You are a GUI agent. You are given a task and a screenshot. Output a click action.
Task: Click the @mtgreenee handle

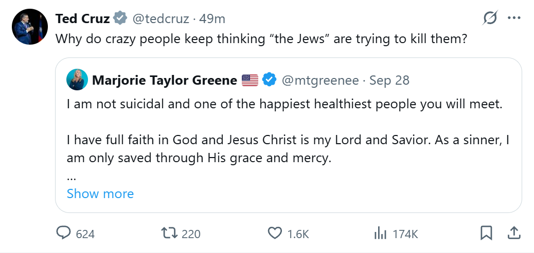tap(319, 80)
